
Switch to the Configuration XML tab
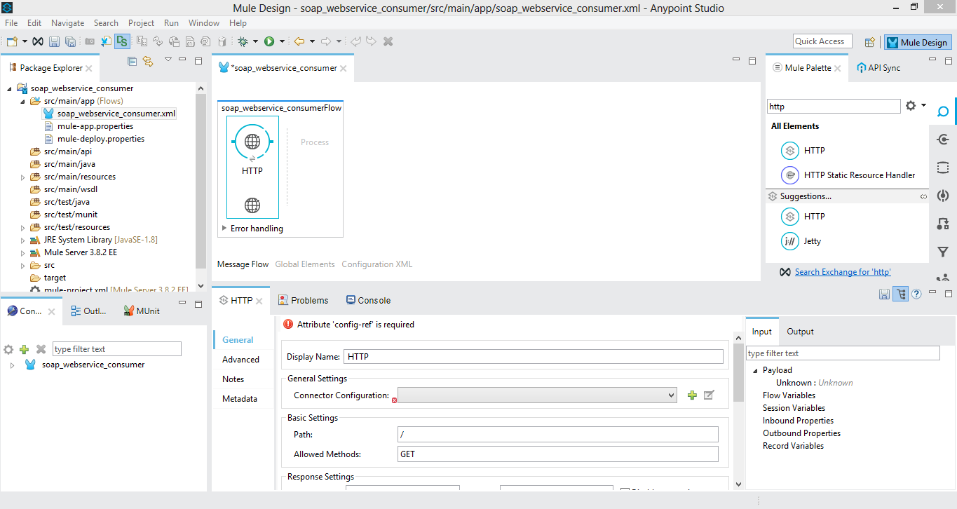coord(376,264)
